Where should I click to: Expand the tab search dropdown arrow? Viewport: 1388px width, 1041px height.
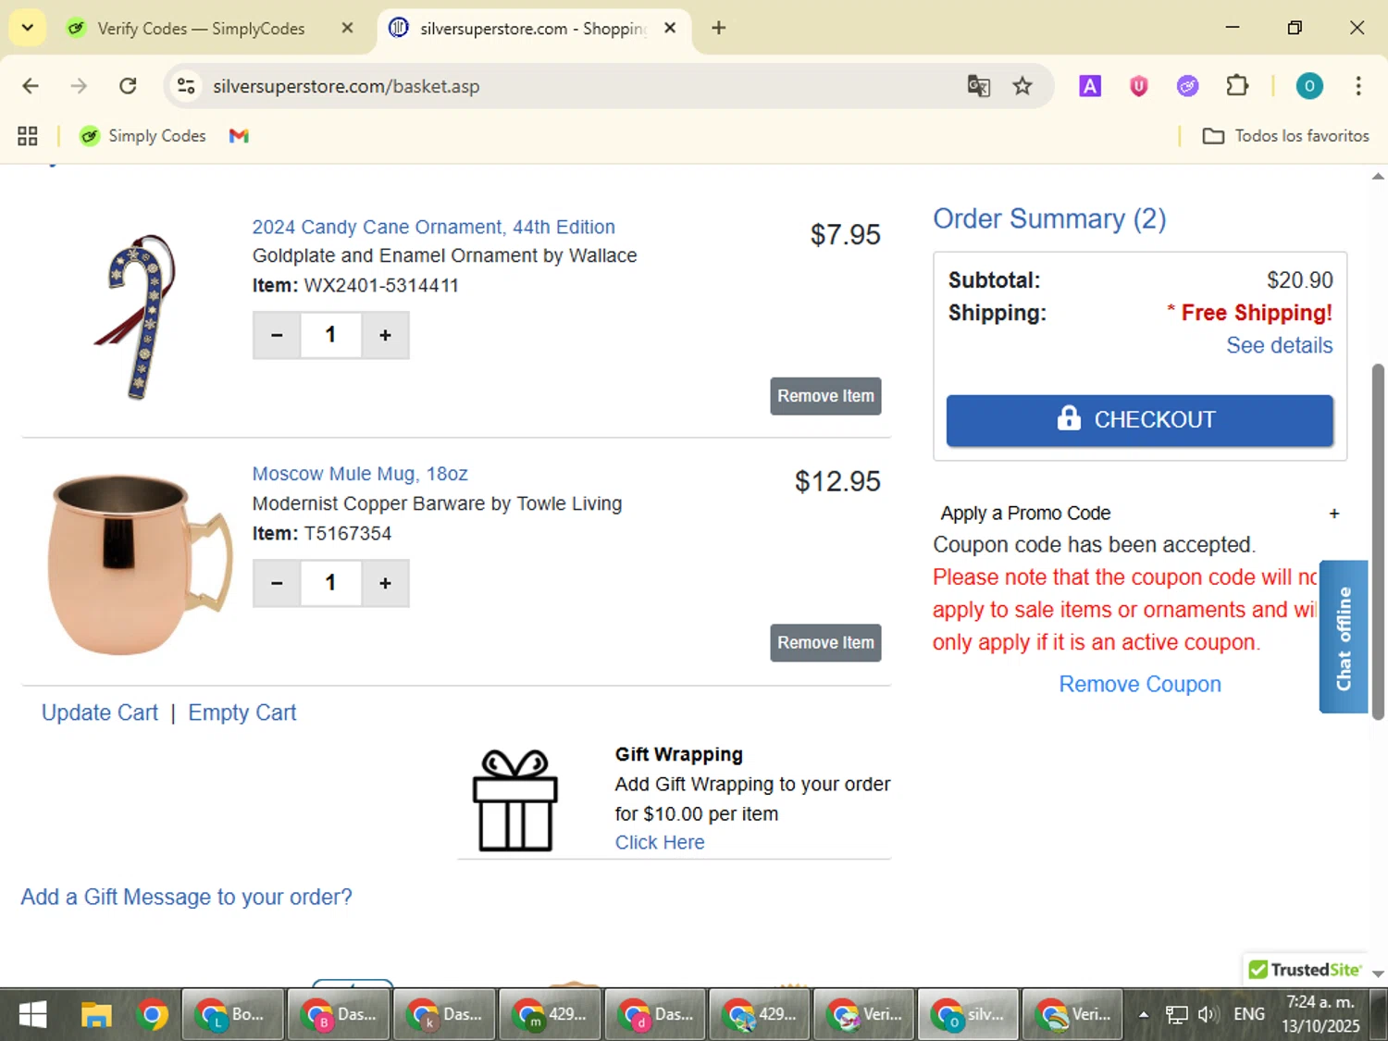(x=28, y=28)
